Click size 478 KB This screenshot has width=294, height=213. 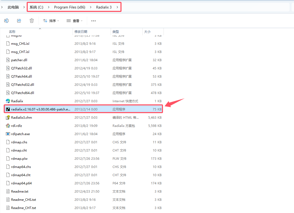pyautogui.click(x=156, y=93)
